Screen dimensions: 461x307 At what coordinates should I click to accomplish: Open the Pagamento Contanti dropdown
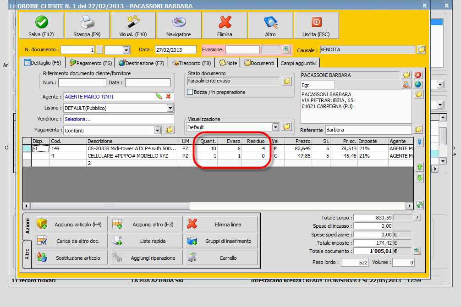158,130
